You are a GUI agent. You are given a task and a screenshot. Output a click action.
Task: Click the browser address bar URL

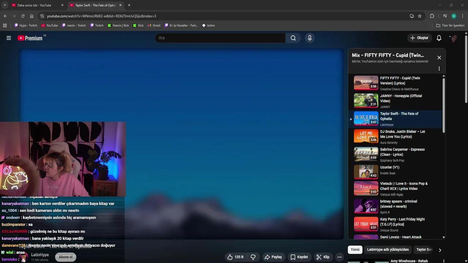[101, 16]
